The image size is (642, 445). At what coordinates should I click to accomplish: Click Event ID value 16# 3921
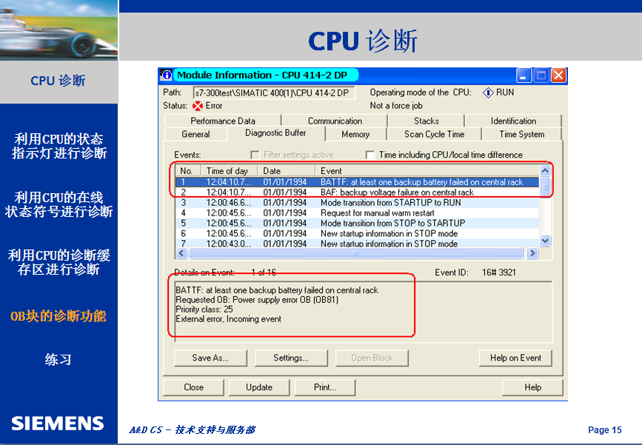point(498,272)
